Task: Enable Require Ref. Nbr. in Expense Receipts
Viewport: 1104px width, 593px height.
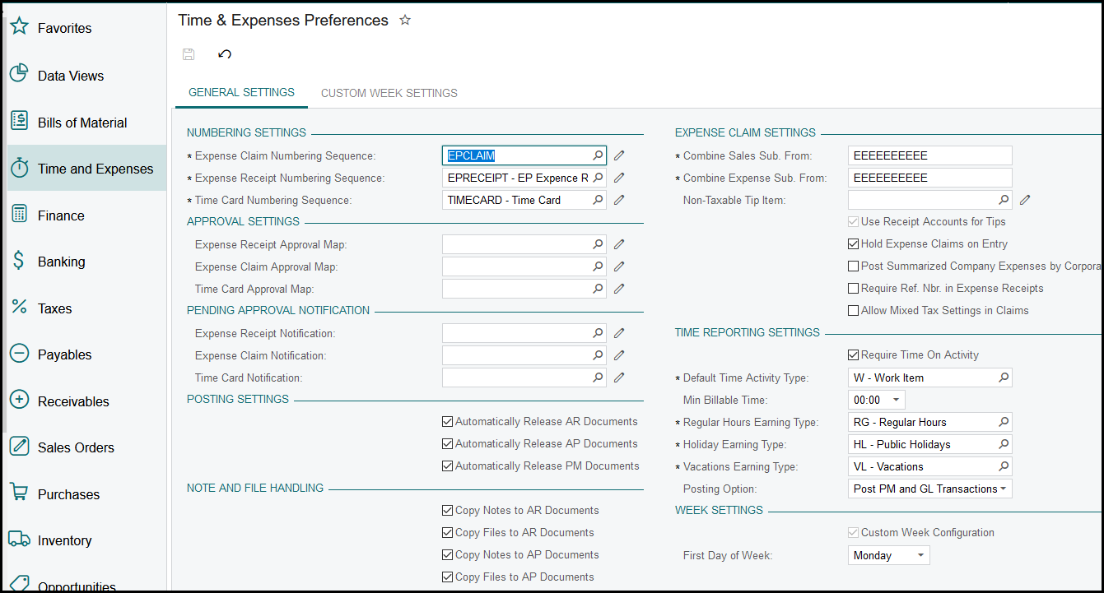Action: [x=854, y=289]
